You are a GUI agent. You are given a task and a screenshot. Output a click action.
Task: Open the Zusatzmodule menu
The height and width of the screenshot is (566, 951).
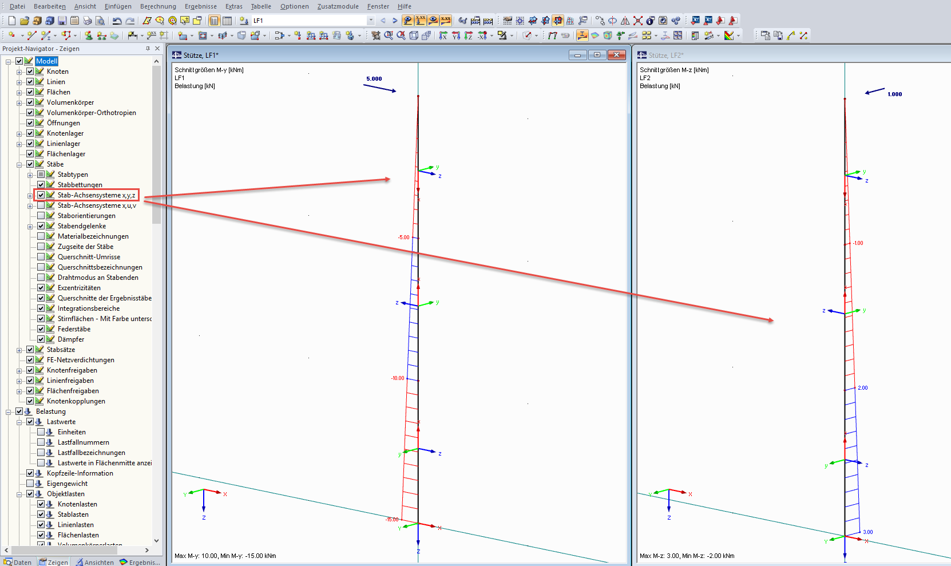[x=338, y=6]
